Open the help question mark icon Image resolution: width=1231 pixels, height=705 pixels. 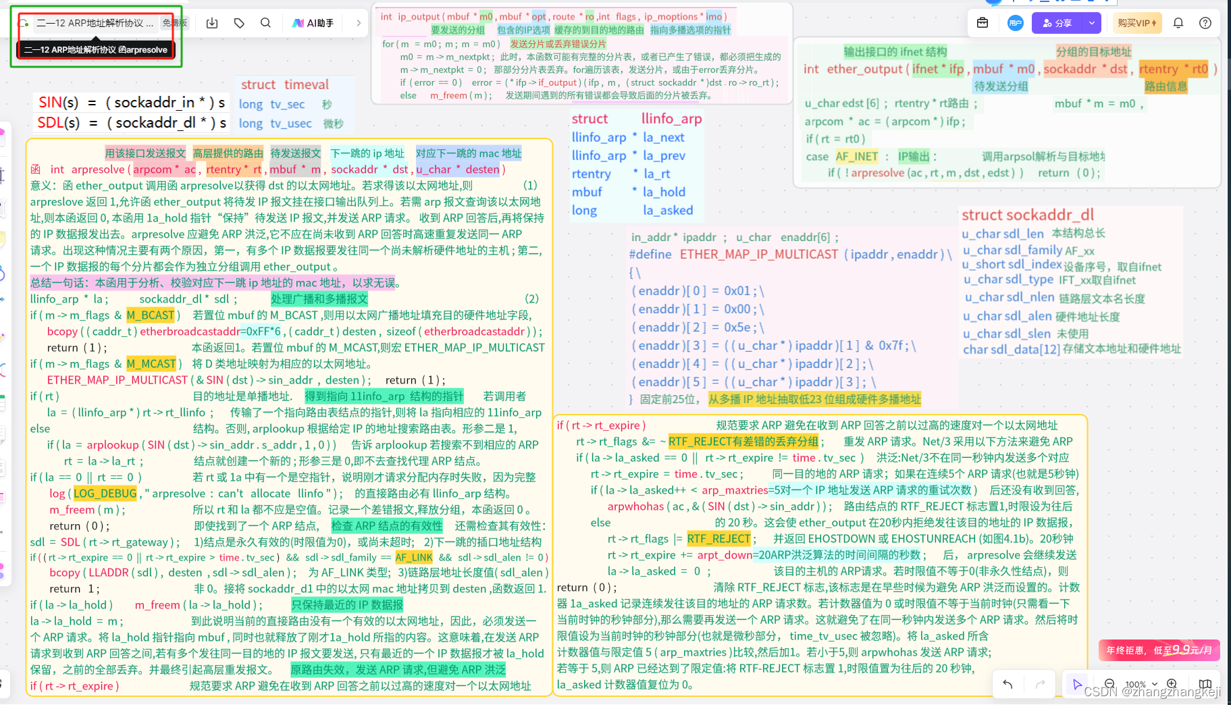[1205, 23]
